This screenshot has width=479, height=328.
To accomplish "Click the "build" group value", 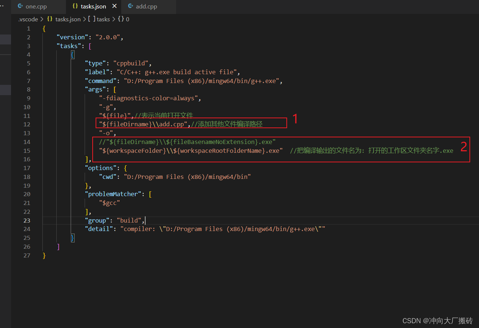I will (x=129, y=220).
